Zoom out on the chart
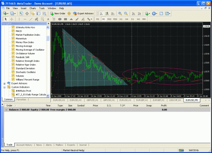The width and height of the screenshot is (212, 153). click(126, 13)
